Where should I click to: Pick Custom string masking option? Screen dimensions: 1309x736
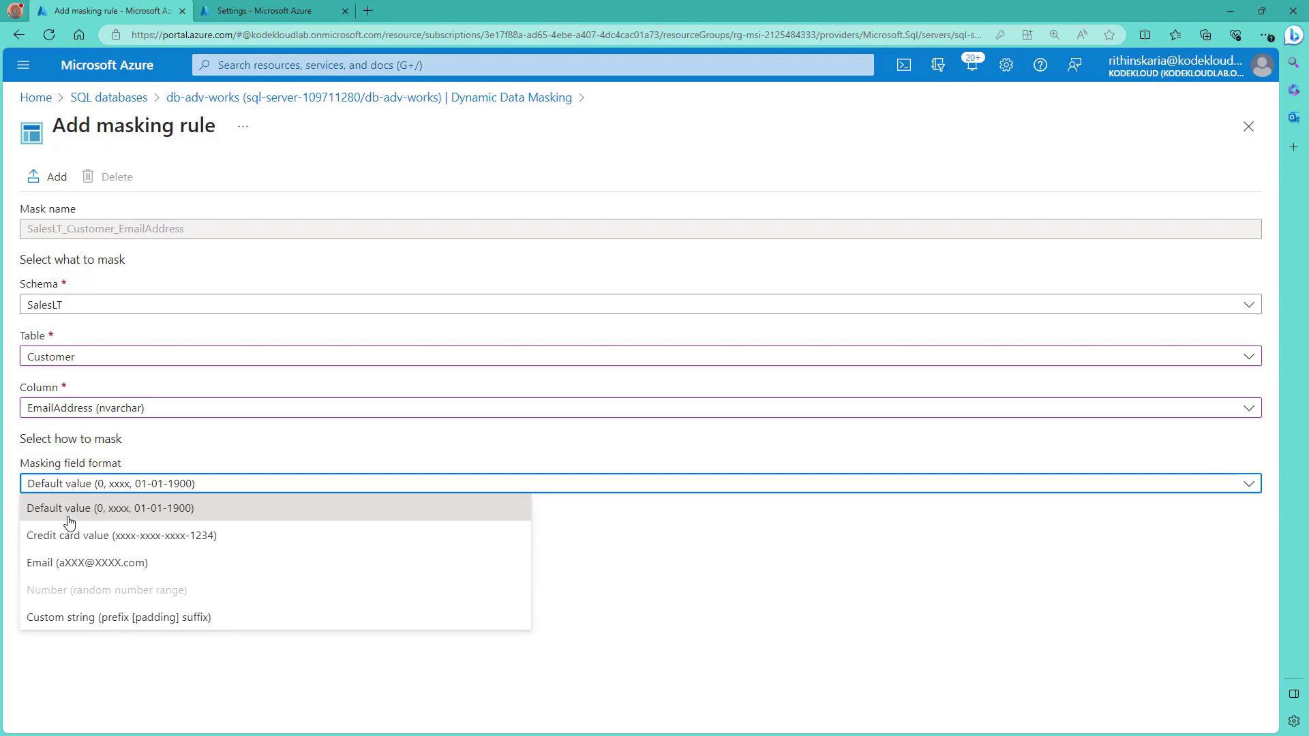coord(119,617)
